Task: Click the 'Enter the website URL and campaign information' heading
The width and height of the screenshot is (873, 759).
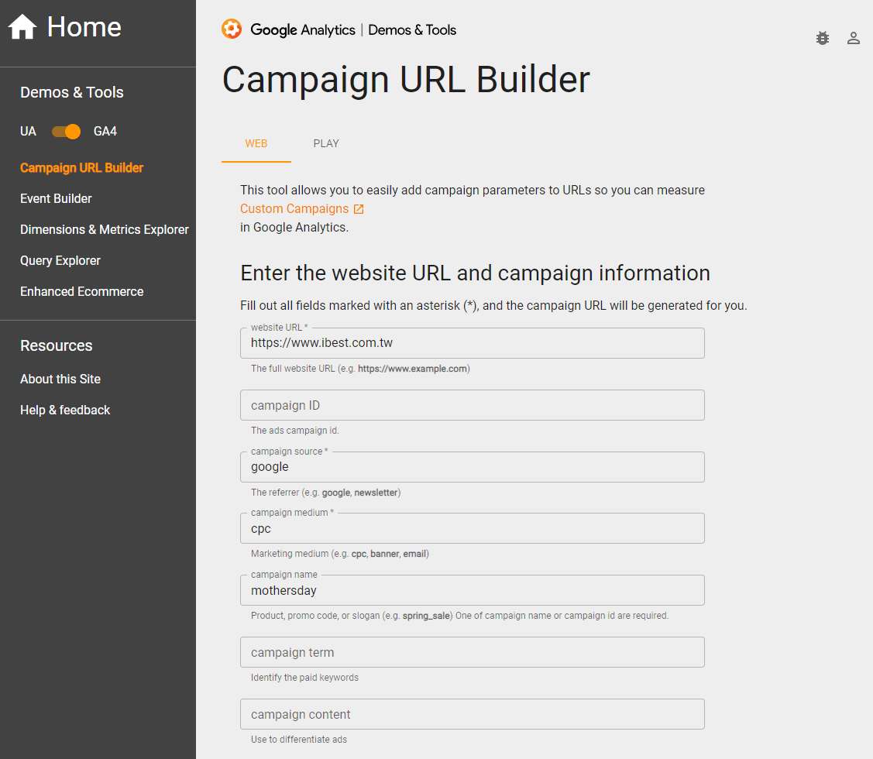Action: pyautogui.click(x=475, y=273)
